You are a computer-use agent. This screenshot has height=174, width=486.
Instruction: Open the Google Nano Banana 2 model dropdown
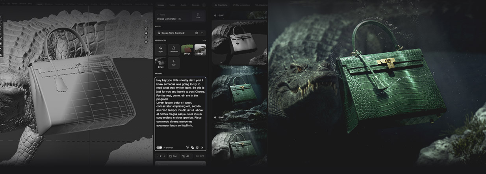[180, 33]
